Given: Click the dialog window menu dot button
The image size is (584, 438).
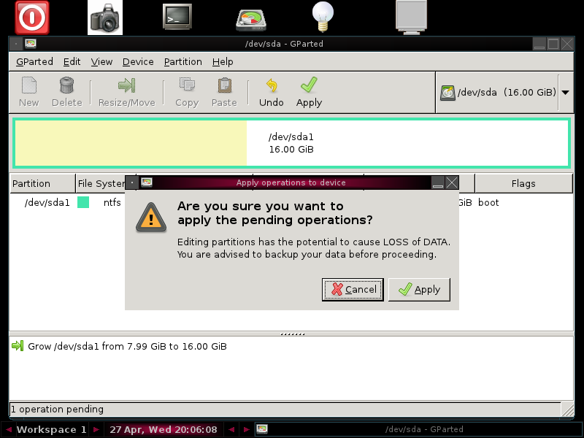Looking at the screenshot, I should [132, 182].
